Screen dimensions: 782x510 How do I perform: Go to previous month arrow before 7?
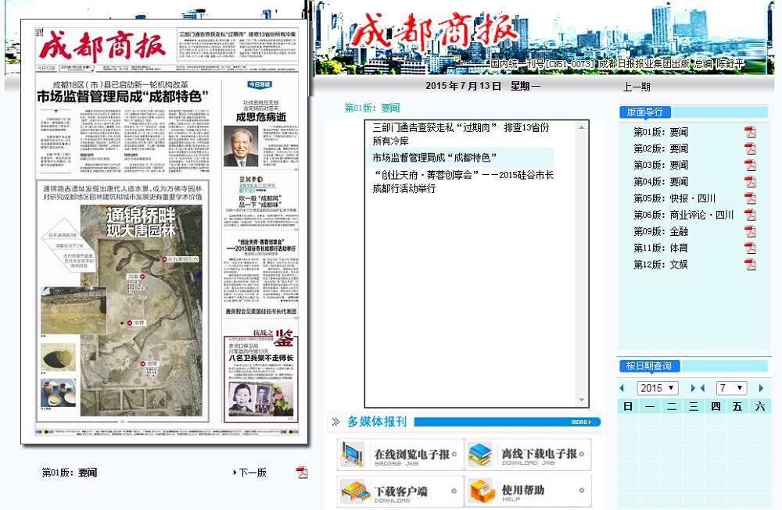(x=703, y=388)
